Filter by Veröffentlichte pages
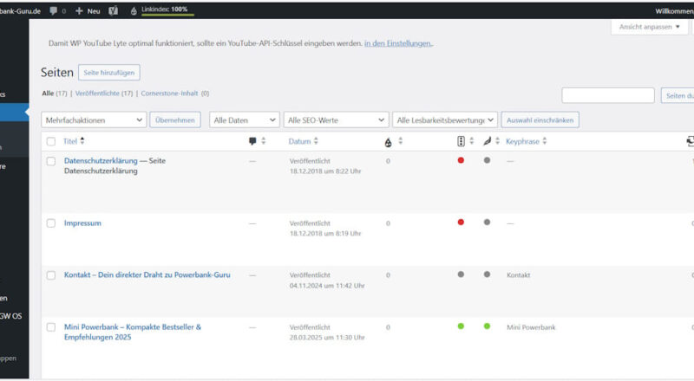Screen dimensions: 694x381 tap(104, 94)
